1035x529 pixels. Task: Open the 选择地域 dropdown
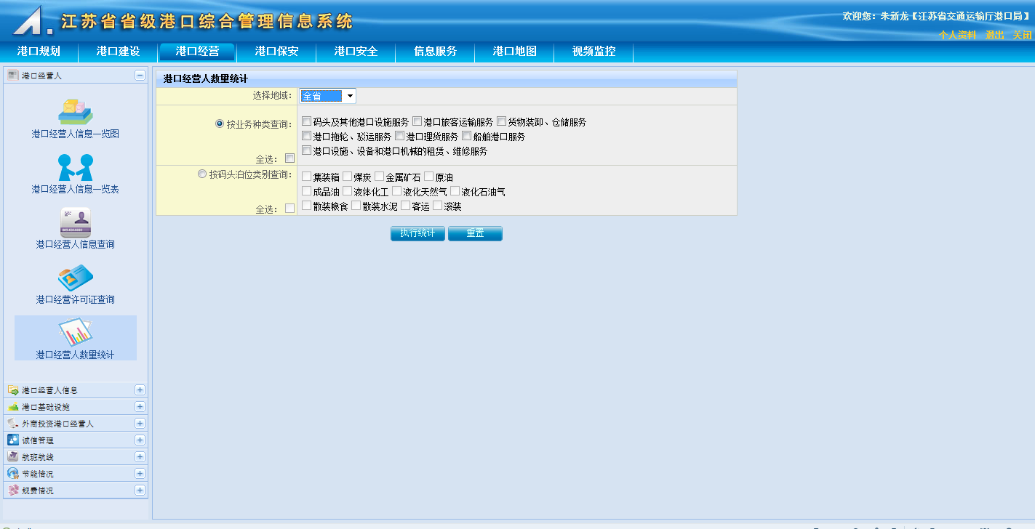click(350, 96)
